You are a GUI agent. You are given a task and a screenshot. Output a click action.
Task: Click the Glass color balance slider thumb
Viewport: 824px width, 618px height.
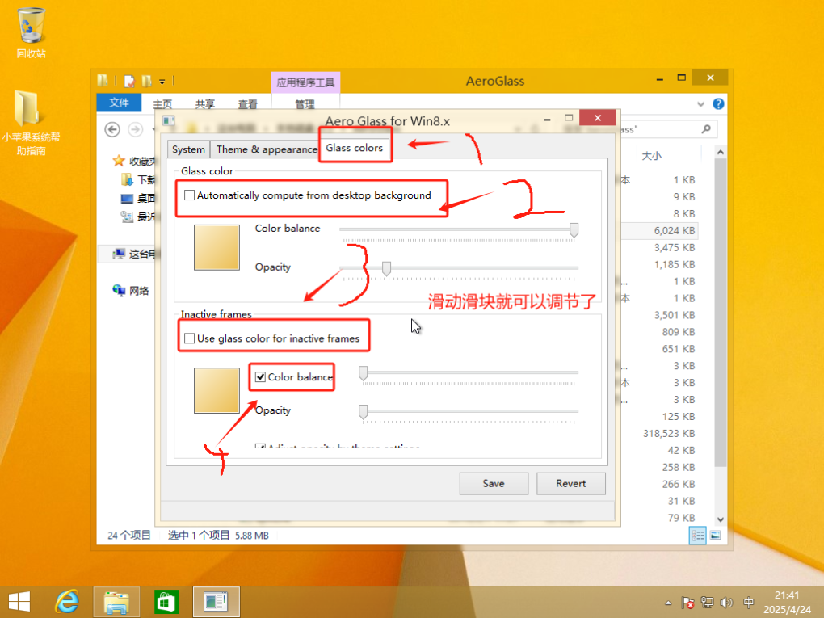[x=574, y=229]
